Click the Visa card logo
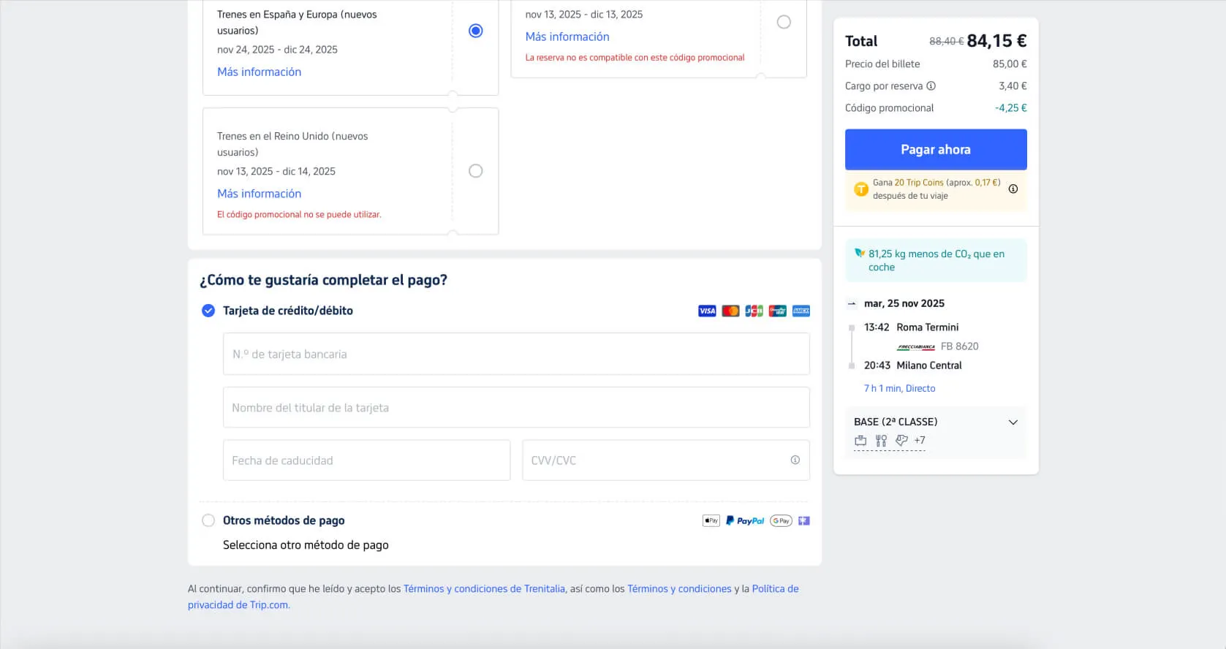This screenshot has width=1226, height=649. pos(707,311)
